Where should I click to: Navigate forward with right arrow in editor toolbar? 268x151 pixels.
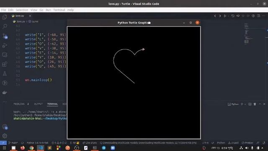(220, 16)
